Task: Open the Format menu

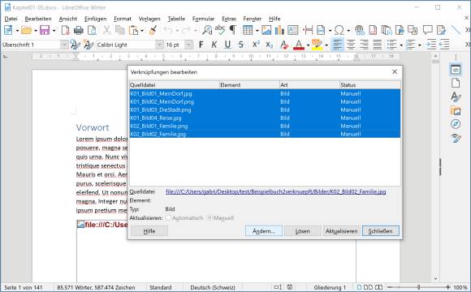Action: [x=123, y=19]
